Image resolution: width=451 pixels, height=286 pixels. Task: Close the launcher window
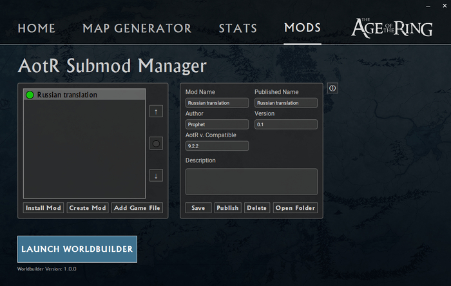pos(443,6)
